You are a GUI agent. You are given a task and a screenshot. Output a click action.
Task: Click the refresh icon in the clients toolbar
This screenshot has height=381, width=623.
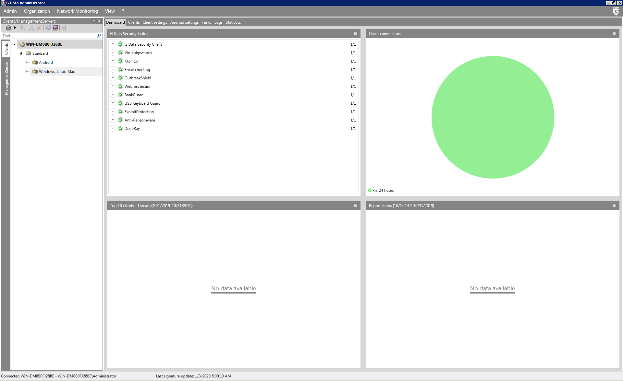pos(8,28)
